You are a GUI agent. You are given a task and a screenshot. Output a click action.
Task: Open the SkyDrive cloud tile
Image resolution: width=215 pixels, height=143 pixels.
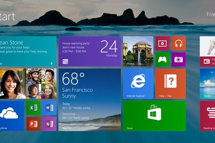click(x=11, y=115)
